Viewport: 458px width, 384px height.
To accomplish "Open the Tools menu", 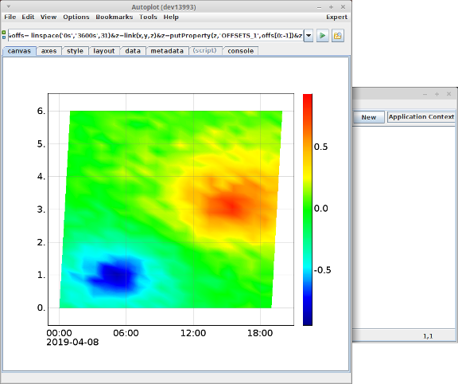I will click(148, 17).
